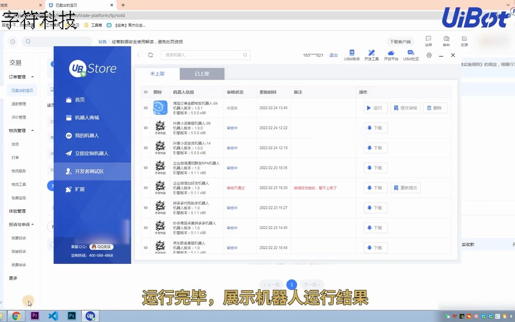Toggle visibility for 拼多多代购助手机器人
Screen dimensions: 515x322
[x=145, y=208]
